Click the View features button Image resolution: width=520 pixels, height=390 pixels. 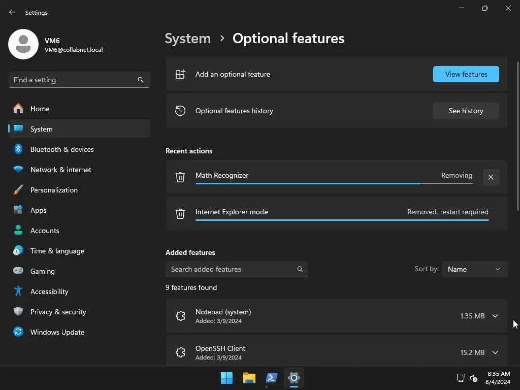pyautogui.click(x=466, y=74)
